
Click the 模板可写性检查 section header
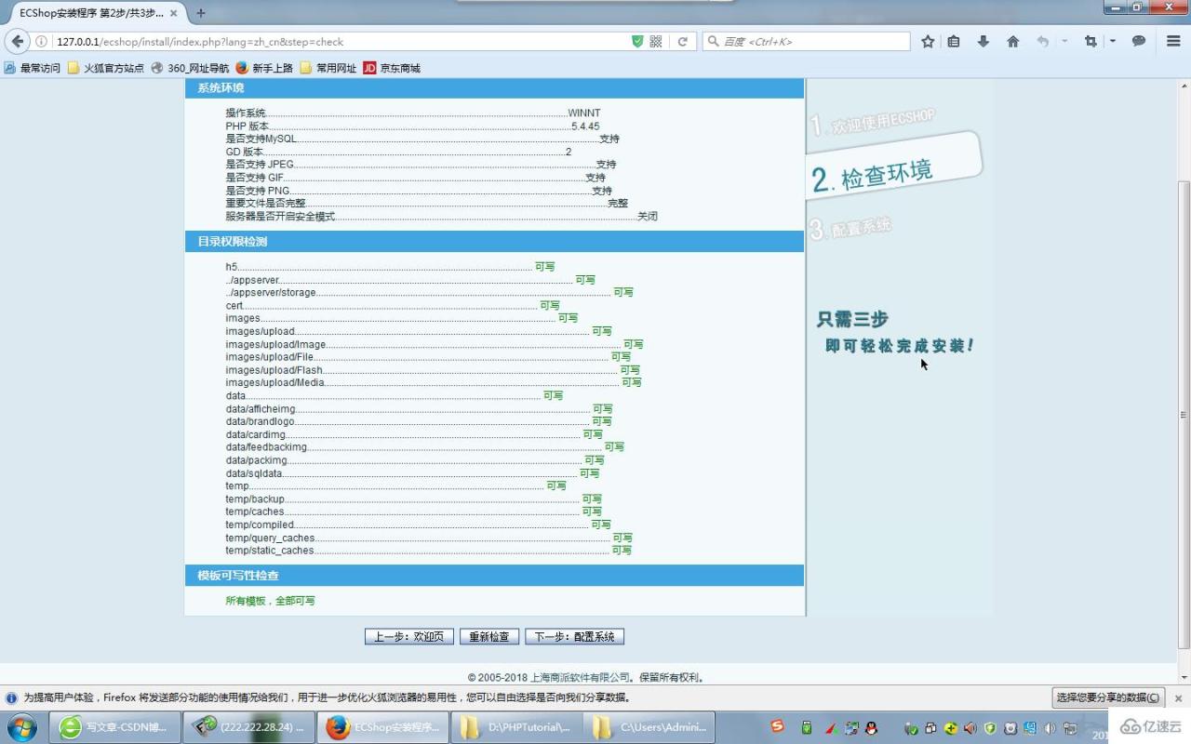click(494, 576)
